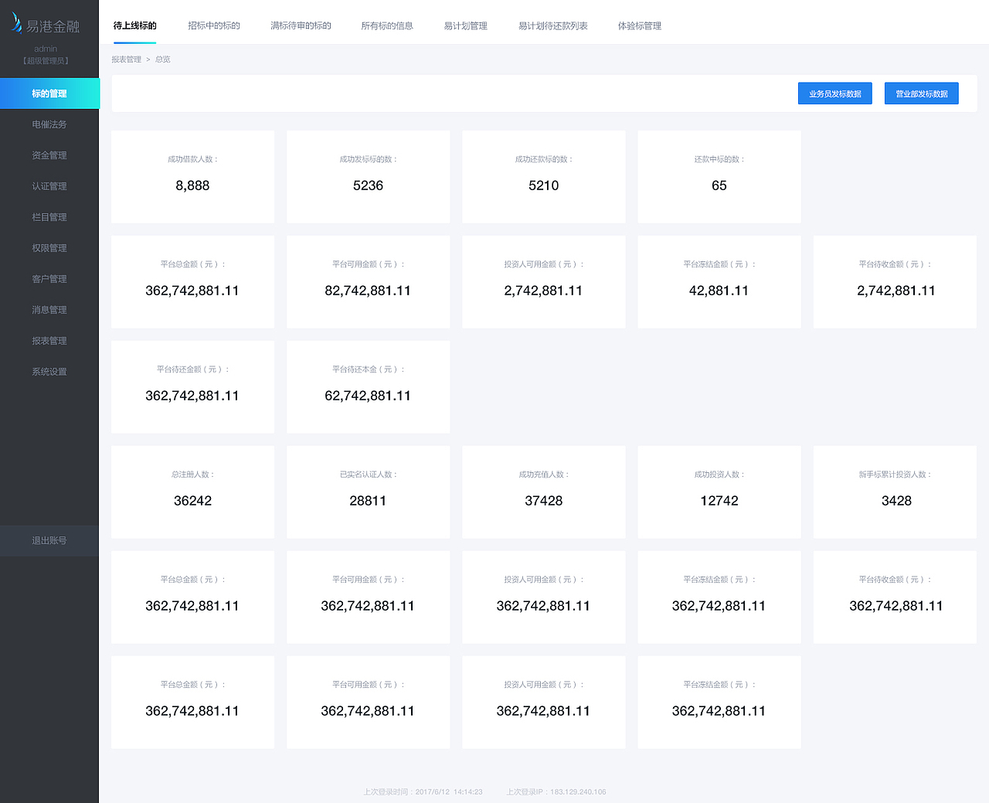Select the 权限管理 sidebar item
Screen dimensions: 989x803
[49, 248]
